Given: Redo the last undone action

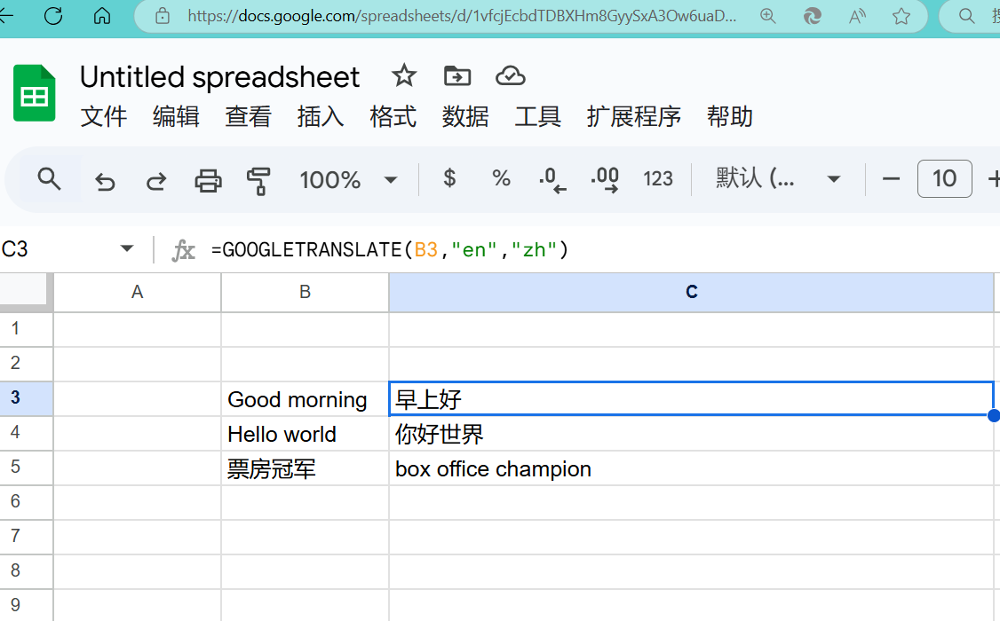Looking at the screenshot, I should [x=156, y=181].
